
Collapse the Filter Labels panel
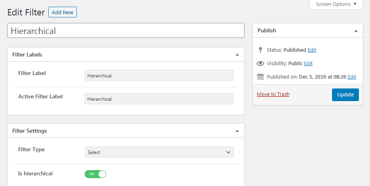237,54
